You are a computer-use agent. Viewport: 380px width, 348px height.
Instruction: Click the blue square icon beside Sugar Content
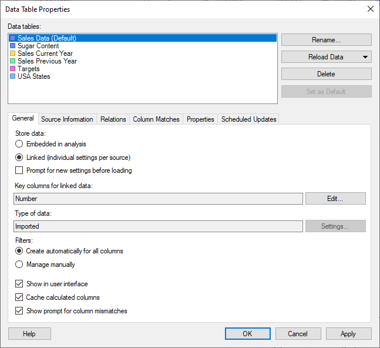click(x=12, y=46)
